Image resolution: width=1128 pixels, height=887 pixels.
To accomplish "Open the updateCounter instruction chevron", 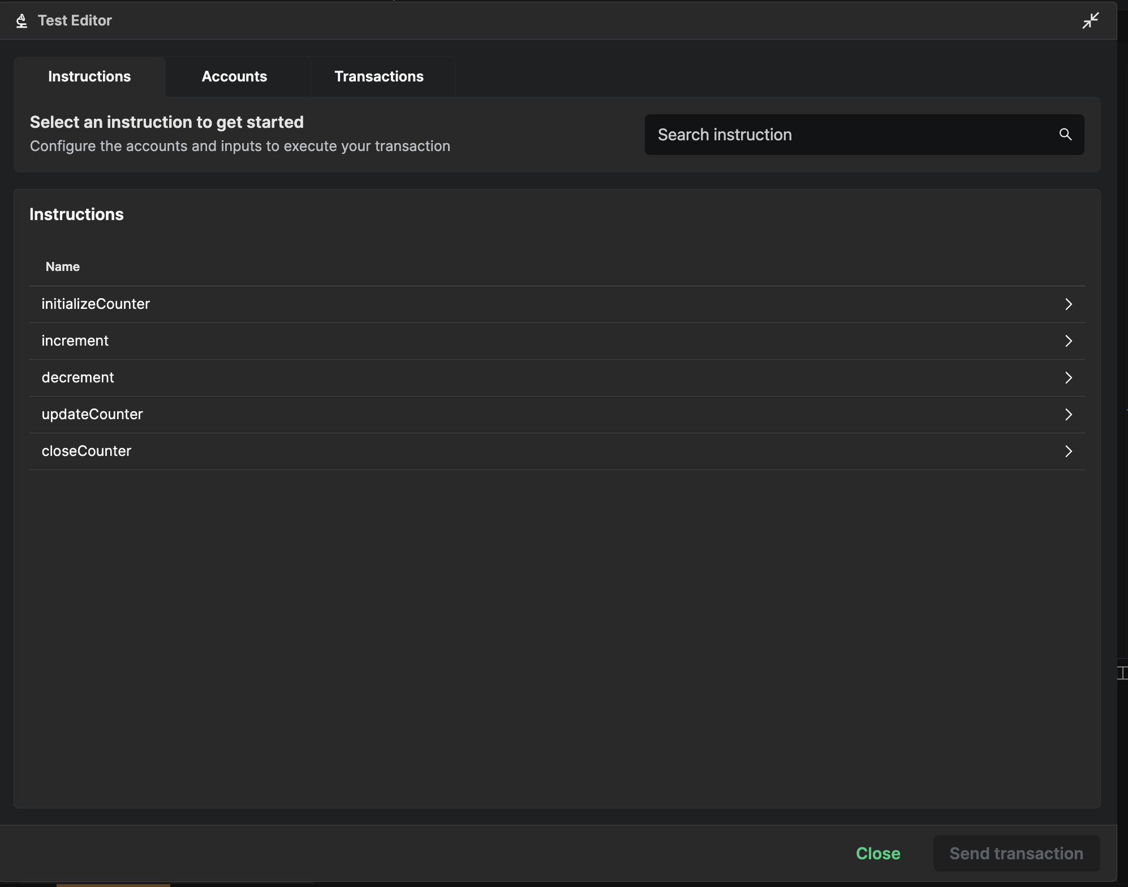I will coord(1069,414).
